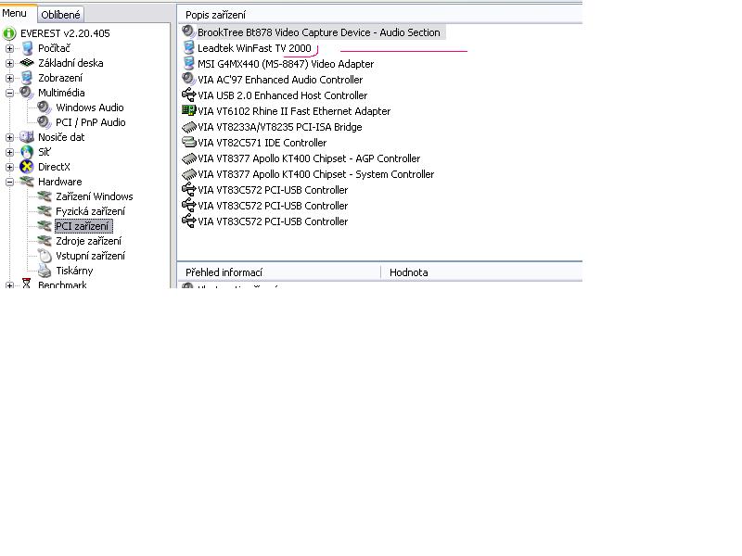Select VIA VT8233A/VT8235 PCI-ISA Bridge row
This screenshot has height=556, width=742.
[x=279, y=127]
